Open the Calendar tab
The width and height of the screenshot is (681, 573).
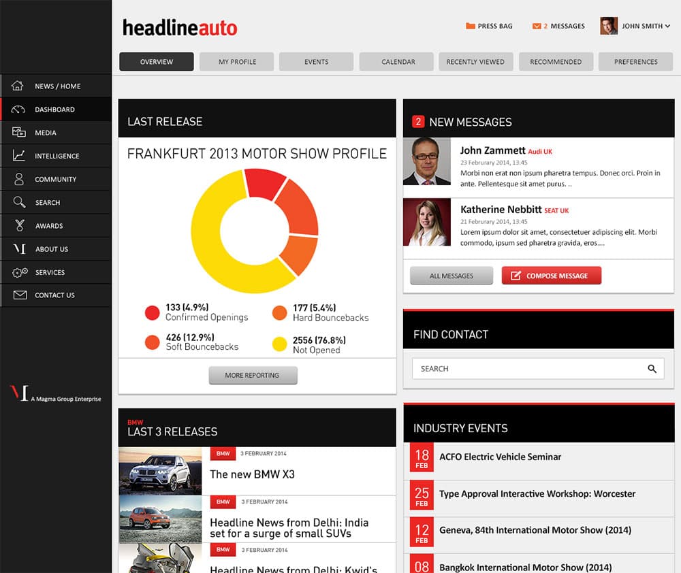pos(396,61)
